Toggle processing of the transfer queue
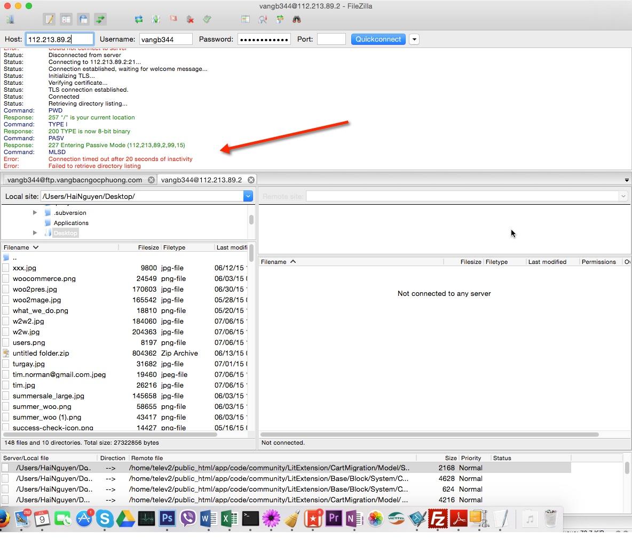 tap(156, 19)
